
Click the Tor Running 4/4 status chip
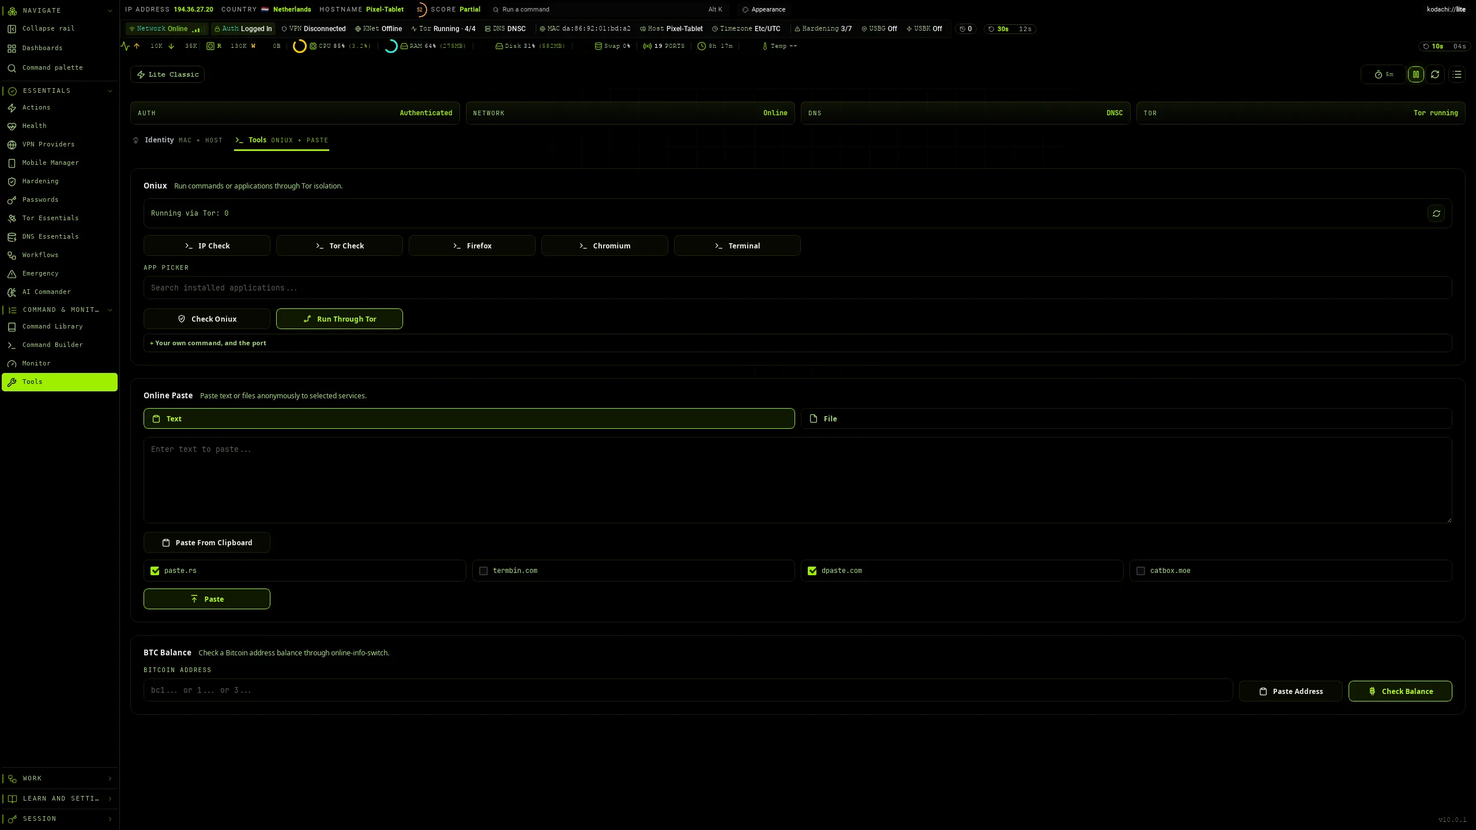(x=443, y=29)
